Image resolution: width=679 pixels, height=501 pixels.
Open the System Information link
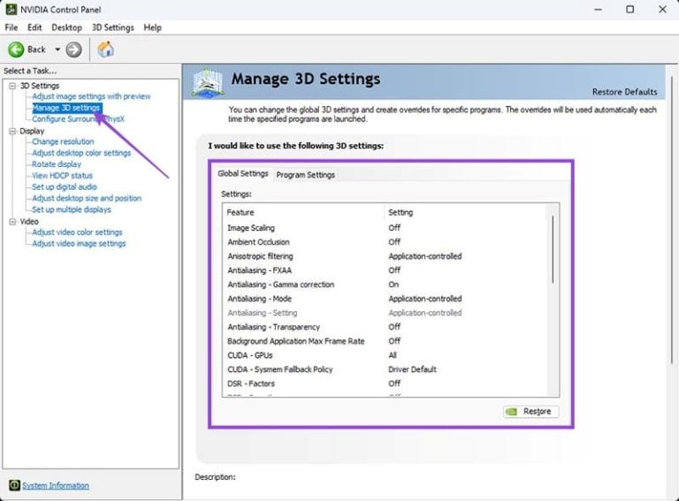tap(56, 485)
